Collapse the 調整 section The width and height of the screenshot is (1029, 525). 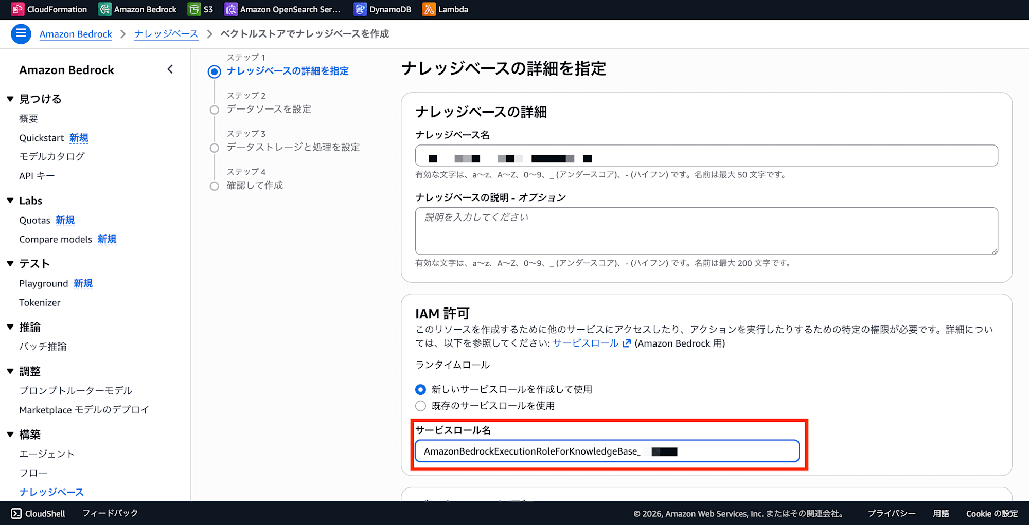point(10,371)
